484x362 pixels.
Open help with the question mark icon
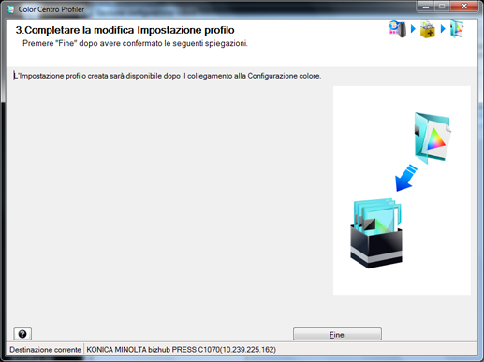[x=22, y=334]
